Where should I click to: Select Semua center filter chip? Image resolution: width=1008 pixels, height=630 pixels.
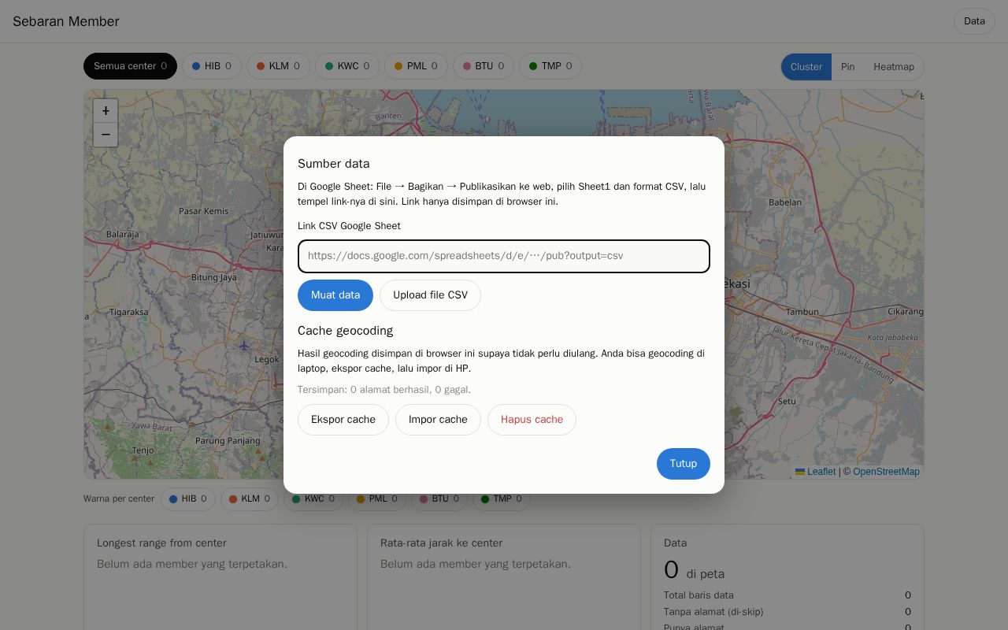[x=130, y=66]
